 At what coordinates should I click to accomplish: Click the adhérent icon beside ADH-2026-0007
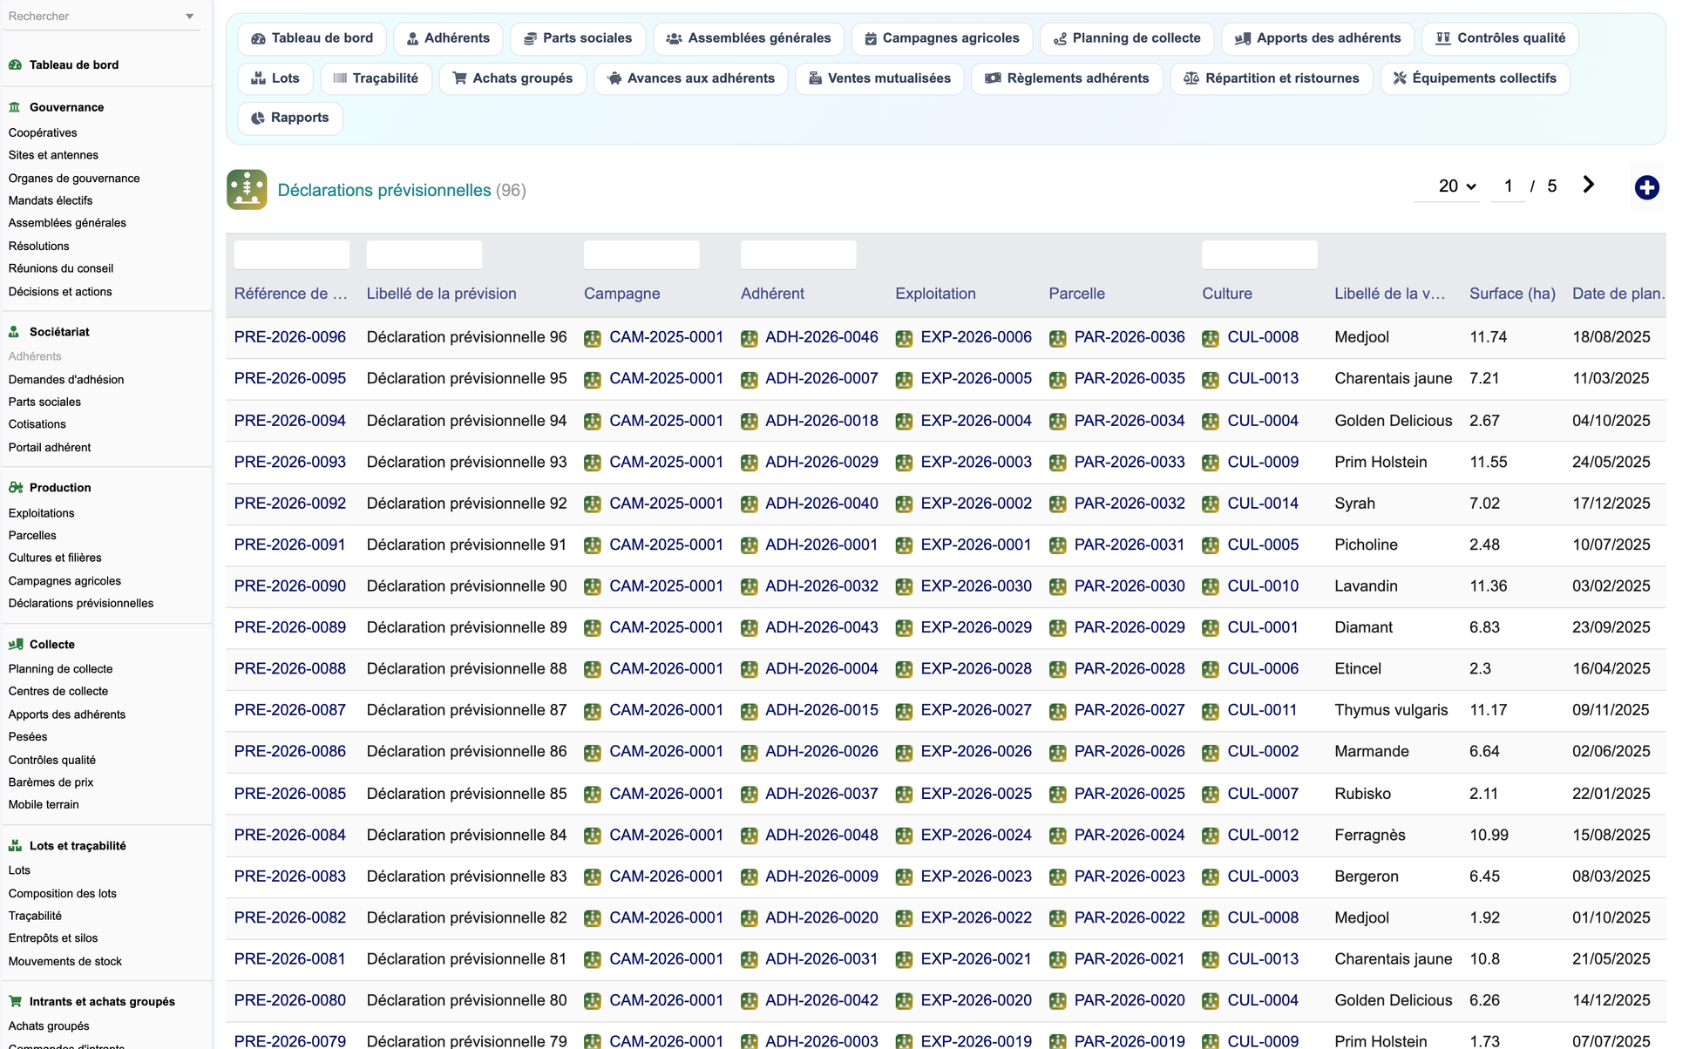click(x=750, y=380)
